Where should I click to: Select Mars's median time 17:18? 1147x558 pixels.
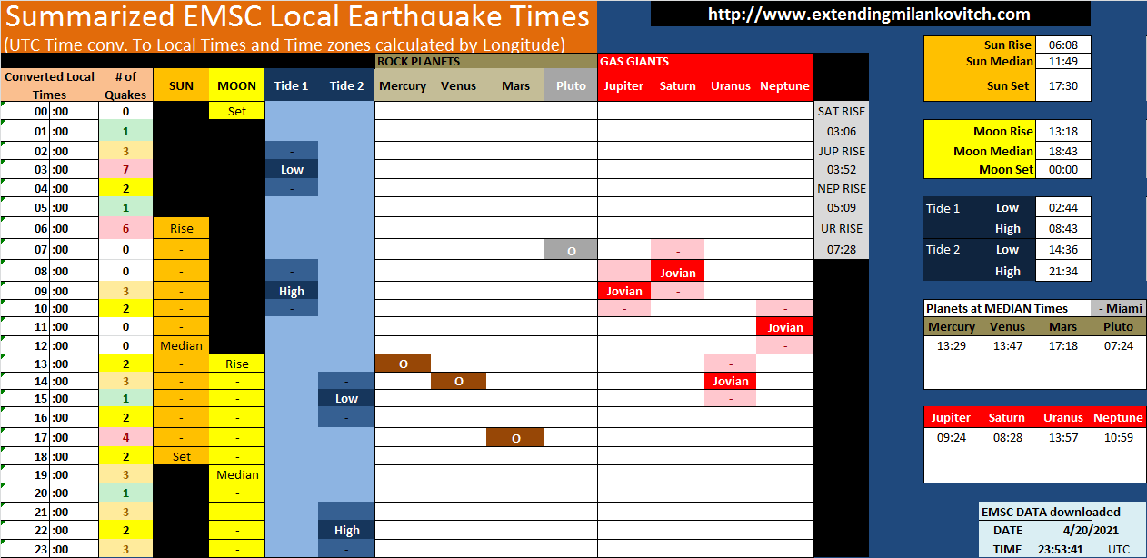click(1062, 345)
